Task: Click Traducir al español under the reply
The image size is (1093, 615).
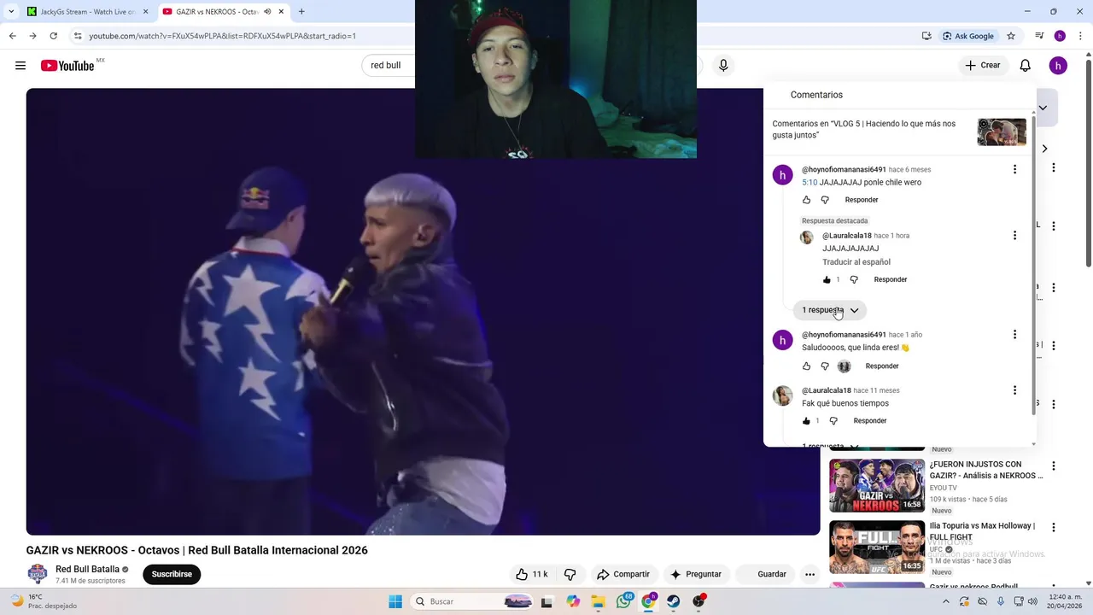Action: (x=856, y=262)
